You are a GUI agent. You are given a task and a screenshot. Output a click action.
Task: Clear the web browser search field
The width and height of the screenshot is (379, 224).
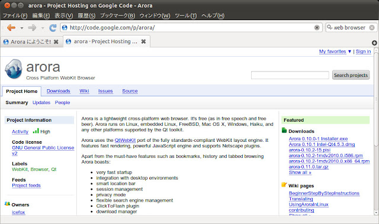click(x=372, y=28)
